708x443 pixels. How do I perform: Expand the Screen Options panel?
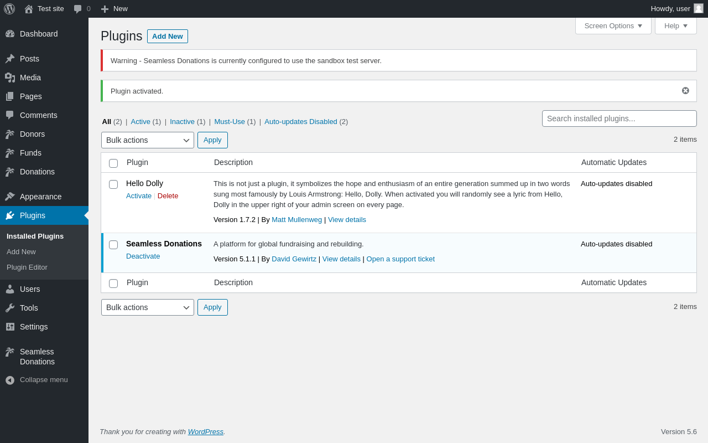click(613, 25)
